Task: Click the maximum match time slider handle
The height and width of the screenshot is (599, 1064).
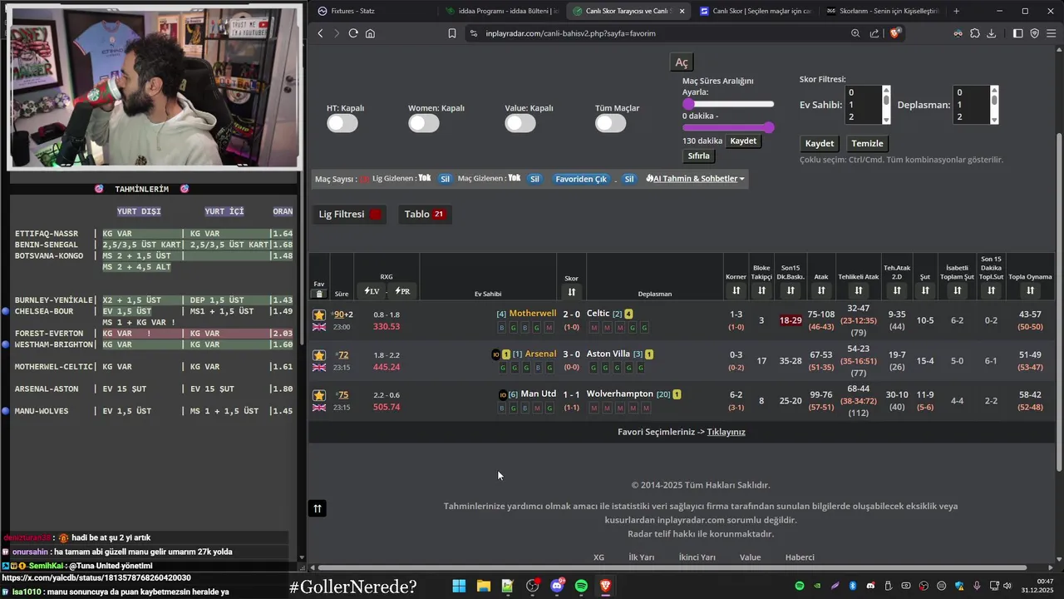Action: point(769,127)
